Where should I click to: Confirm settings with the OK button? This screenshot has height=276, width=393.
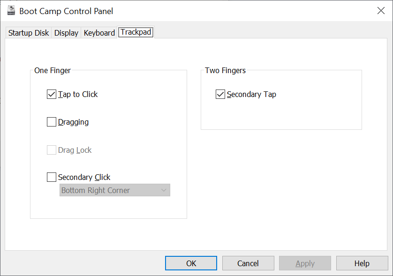click(x=191, y=263)
